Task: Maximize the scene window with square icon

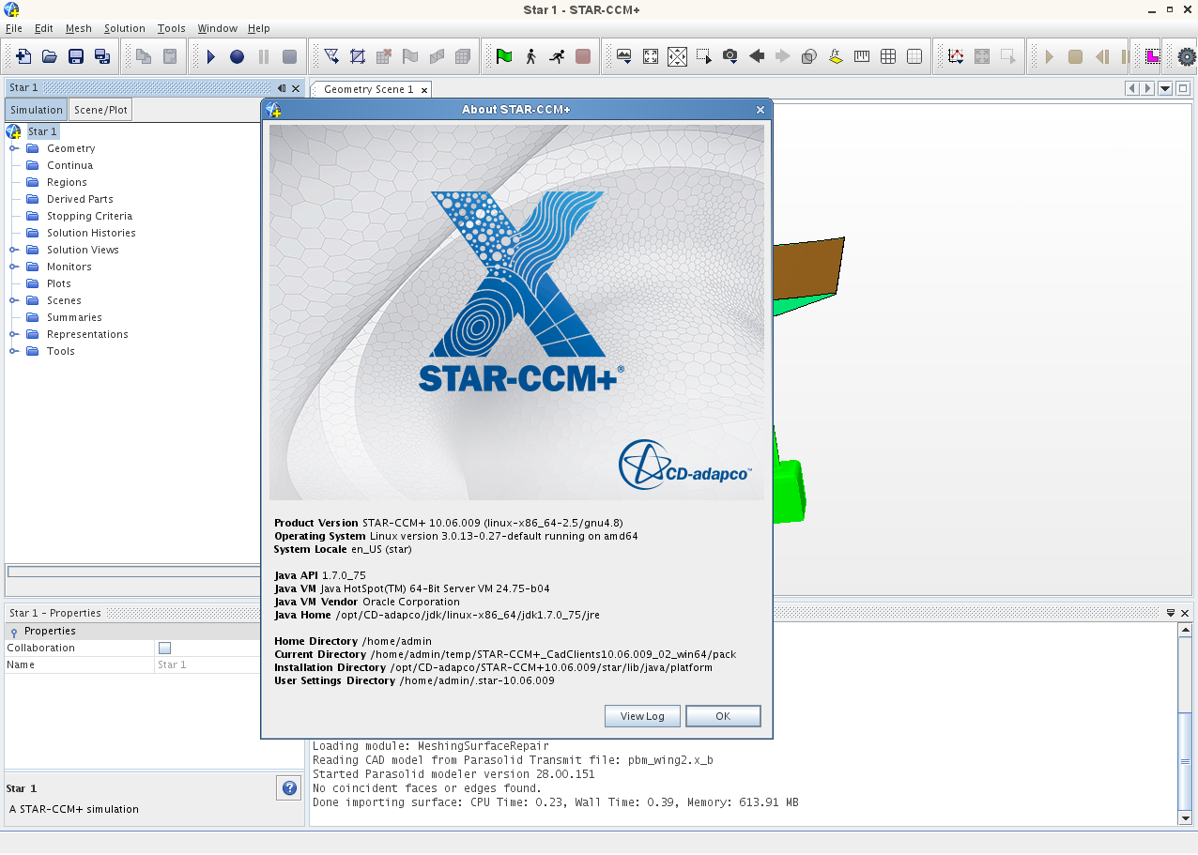Action: click(x=1183, y=88)
